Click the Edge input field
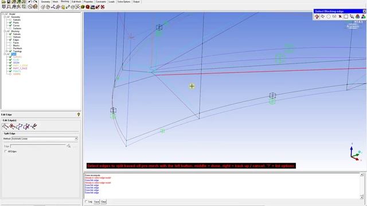This screenshot has height=206, width=367. pos(37,146)
